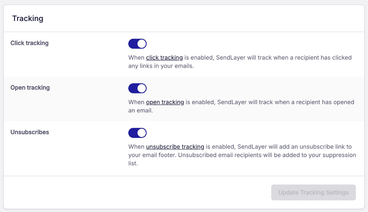Viewport: 368px width, 212px height.
Task: Click the Click tracking toggle knob
Action: 141,44
